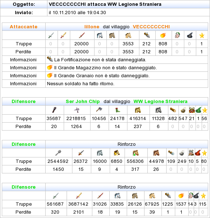Select losses value 1264
This screenshot has height=218, width=210.
tap(76, 126)
